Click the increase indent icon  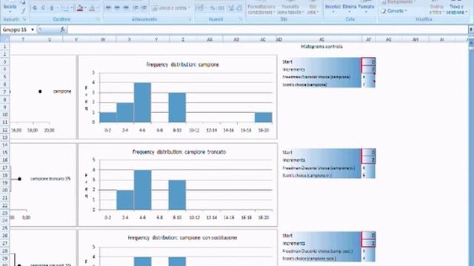click(x=144, y=8)
